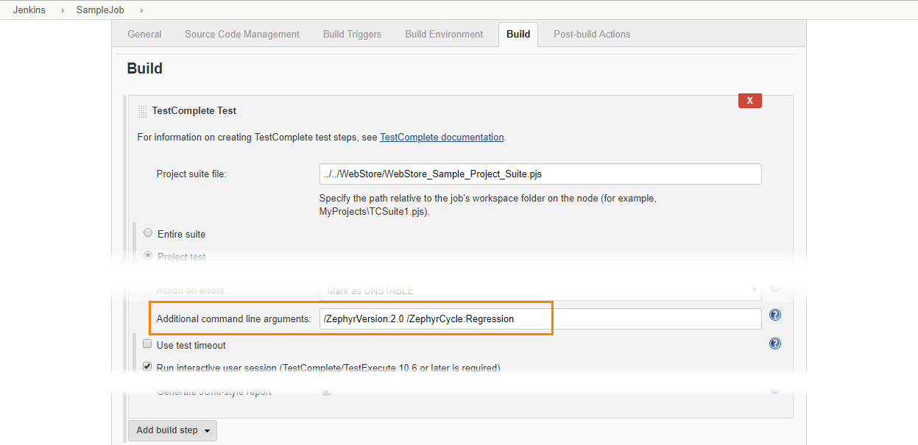918x445 pixels.
Task: Go to Jenkins via the breadcrumb link
Action: 29,10
